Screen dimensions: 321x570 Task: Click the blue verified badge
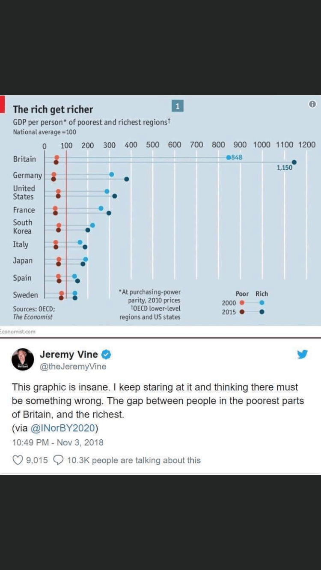(107, 354)
